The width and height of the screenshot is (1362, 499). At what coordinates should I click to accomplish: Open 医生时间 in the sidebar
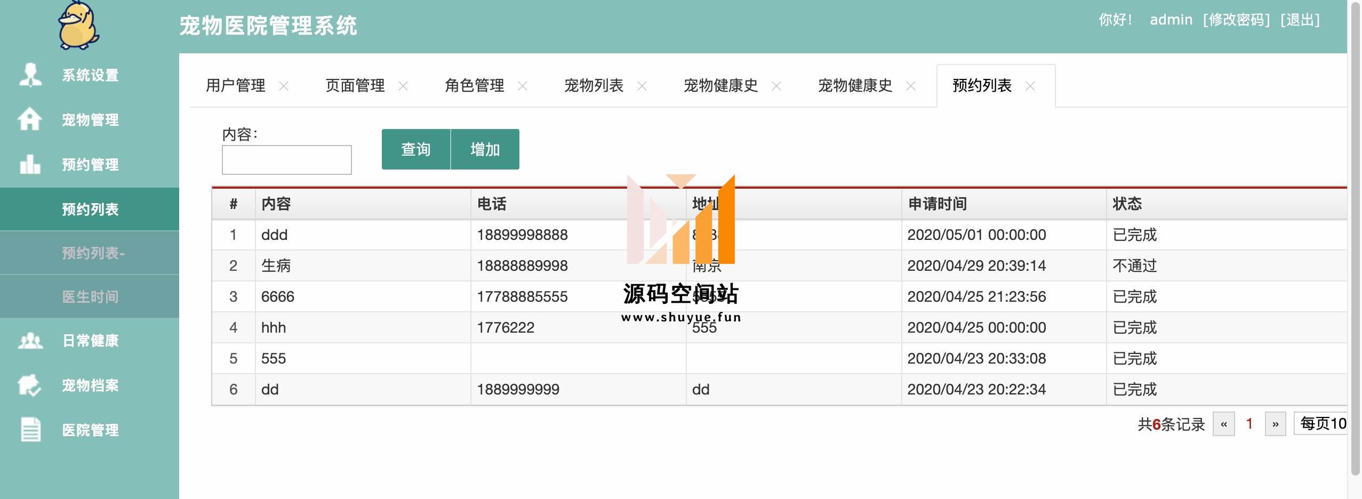pyautogui.click(x=90, y=297)
